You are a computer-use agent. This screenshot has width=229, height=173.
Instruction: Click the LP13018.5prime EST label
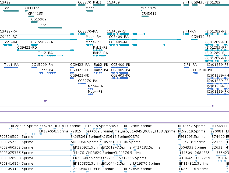pyautogui.click(x=97, y=126)
